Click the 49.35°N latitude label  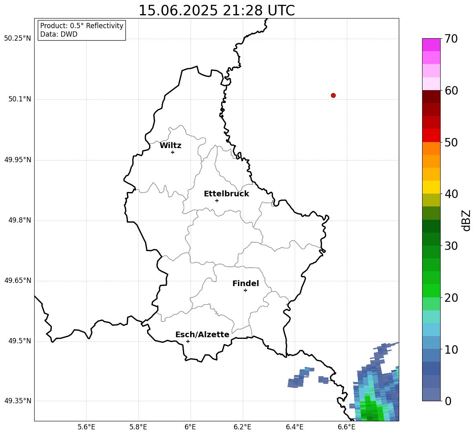point(17,401)
